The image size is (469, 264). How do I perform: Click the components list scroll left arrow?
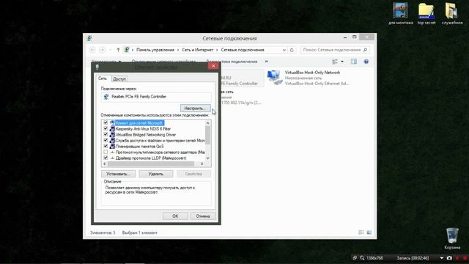(104, 164)
